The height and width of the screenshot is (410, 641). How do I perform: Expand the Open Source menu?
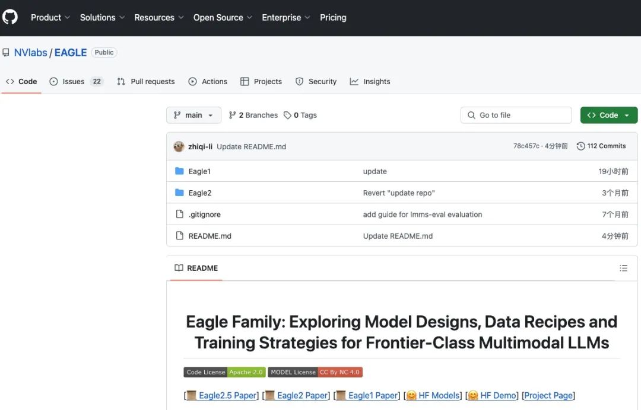point(223,18)
